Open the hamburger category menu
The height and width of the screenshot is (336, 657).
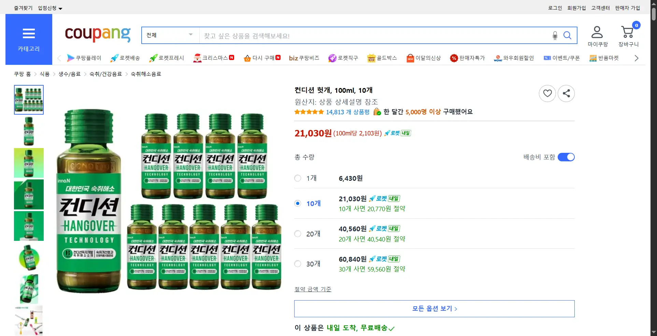click(x=29, y=33)
